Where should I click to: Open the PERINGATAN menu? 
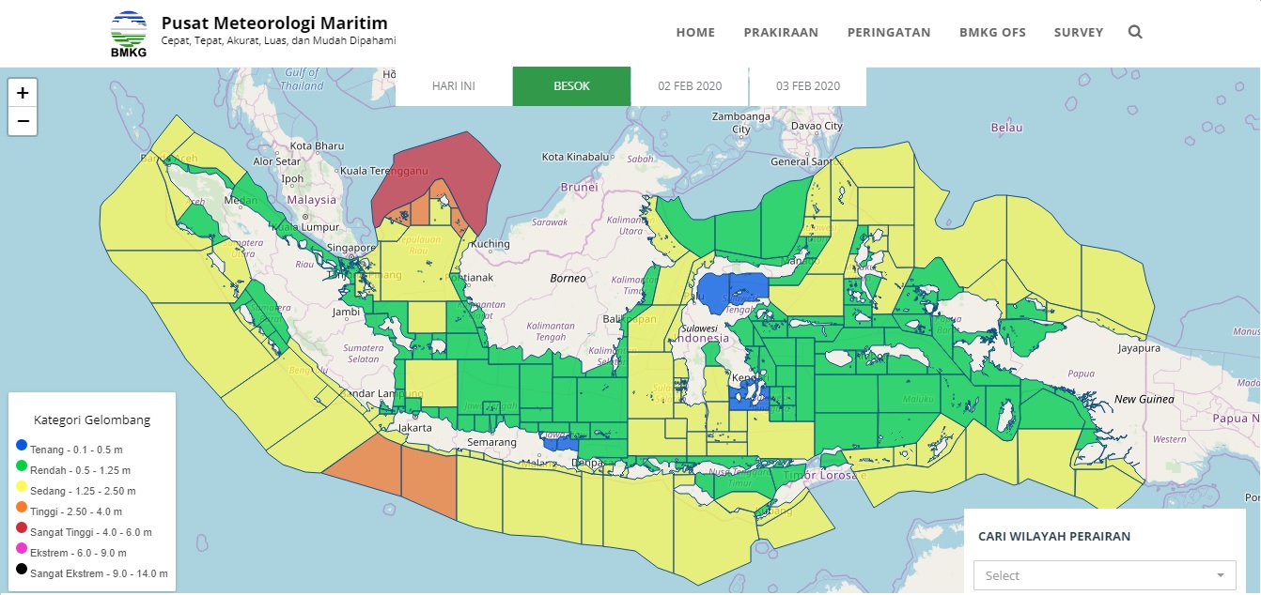889,32
